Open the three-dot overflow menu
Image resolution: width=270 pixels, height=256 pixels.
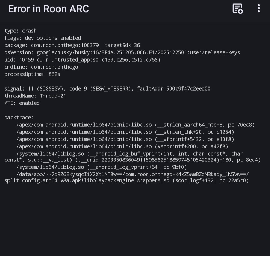tap(258, 9)
